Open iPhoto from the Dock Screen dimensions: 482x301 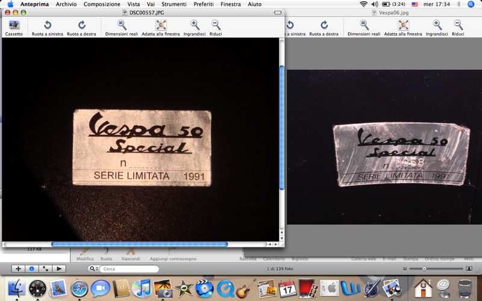(x=163, y=288)
